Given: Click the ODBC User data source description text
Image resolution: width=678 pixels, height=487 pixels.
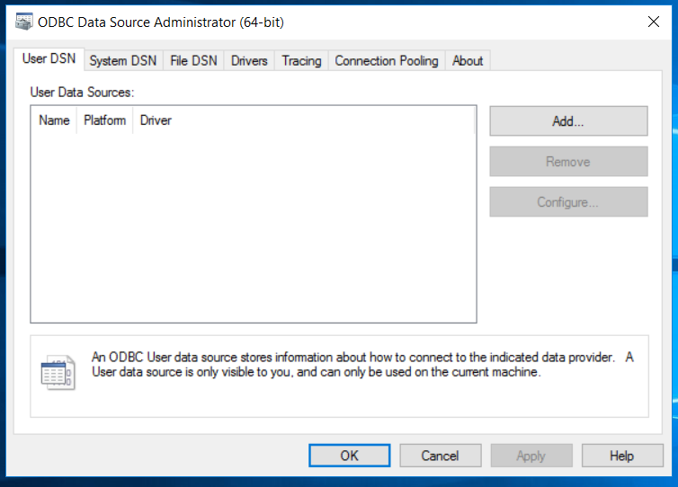Looking at the screenshot, I should tap(362, 365).
